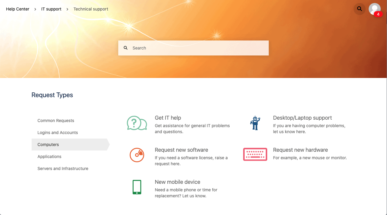Click the search icon inside the search bar
The image size is (387, 215).
125,48
